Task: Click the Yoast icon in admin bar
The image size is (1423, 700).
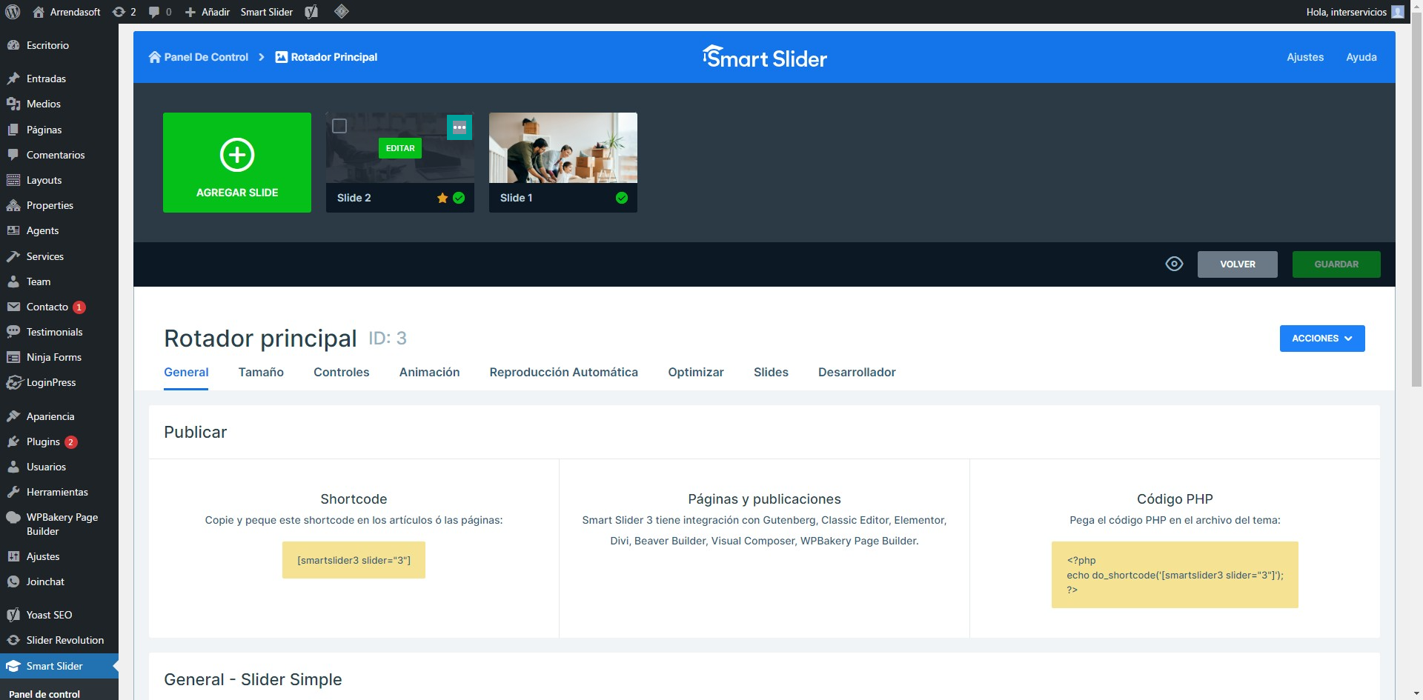Action: [x=312, y=12]
